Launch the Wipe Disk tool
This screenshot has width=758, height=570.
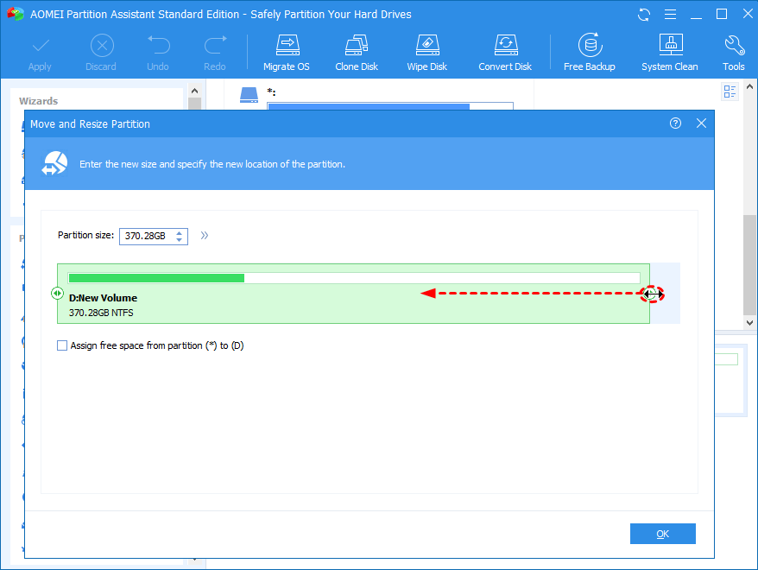click(426, 53)
